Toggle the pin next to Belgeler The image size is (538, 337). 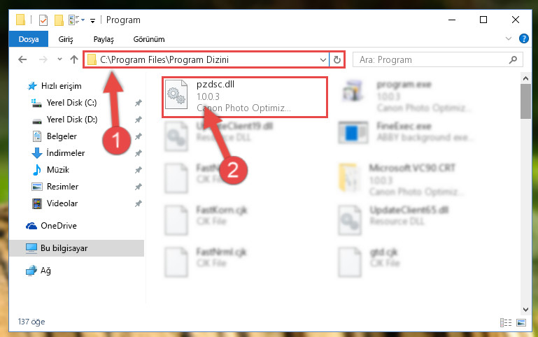139,136
